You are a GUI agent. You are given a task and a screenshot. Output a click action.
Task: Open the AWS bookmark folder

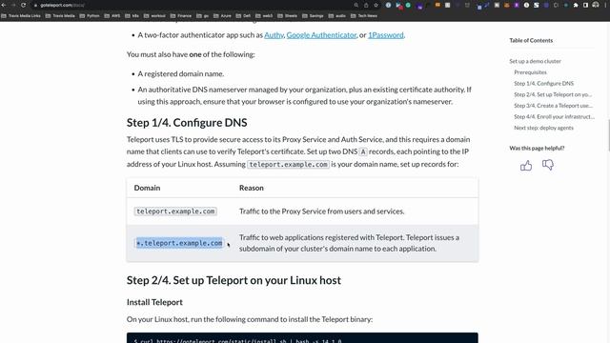point(112,16)
